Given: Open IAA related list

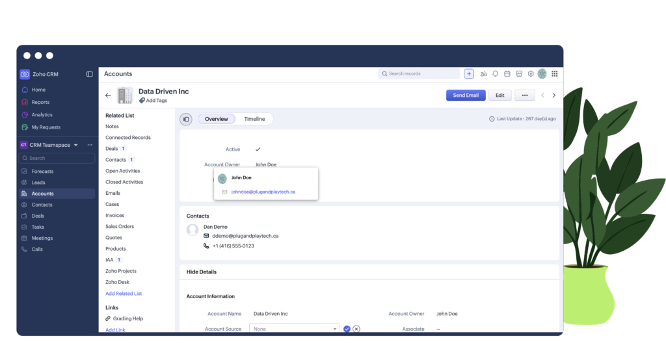Looking at the screenshot, I should click(109, 260).
